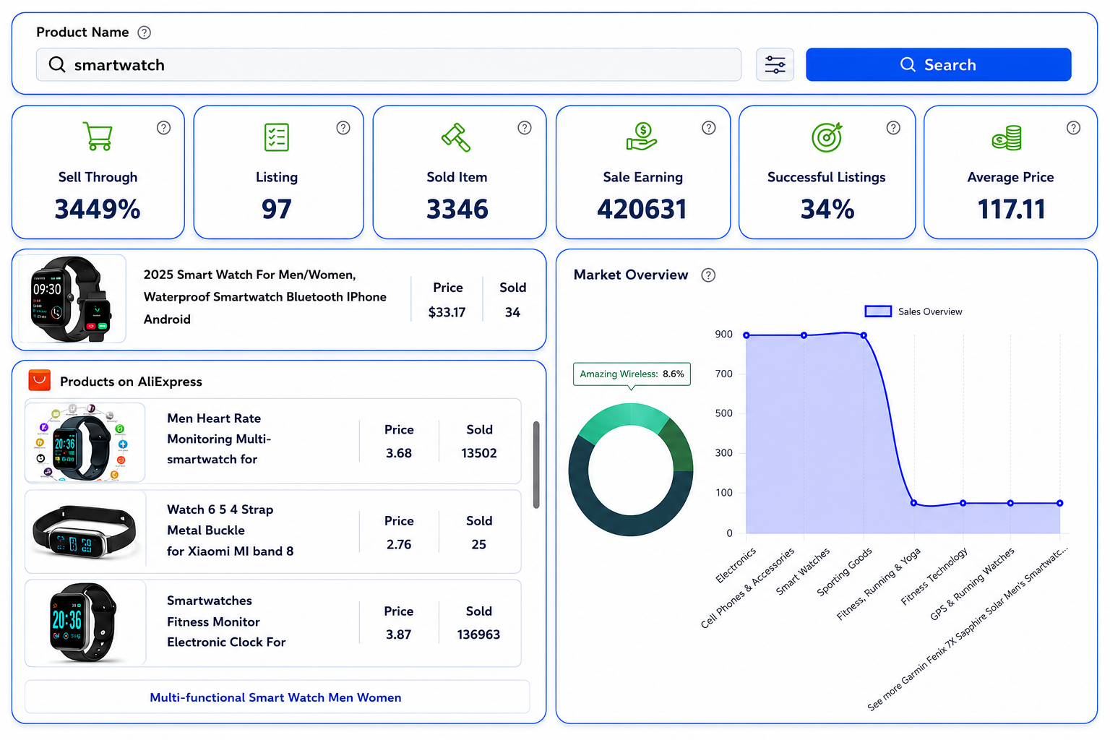Click the $33.17 price value

447,312
